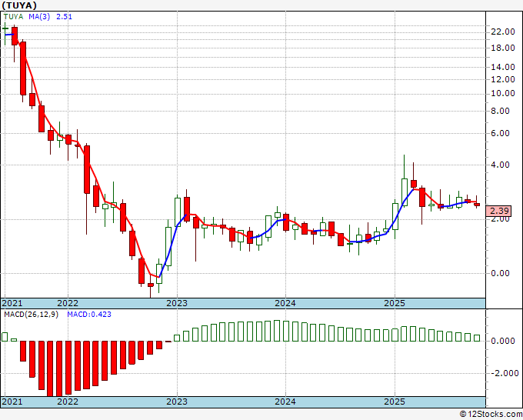
Task: Click 2024 on the MACD panel time axis
Action: [285, 402]
